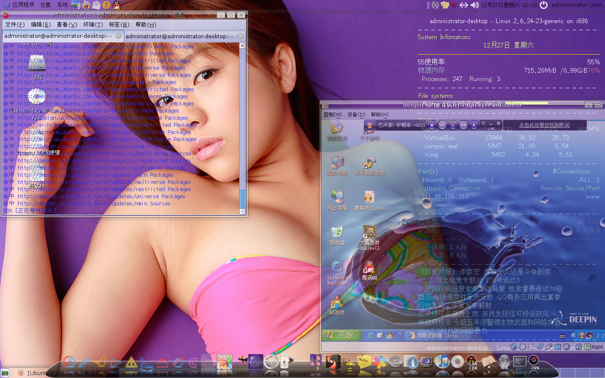Image resolution: width=605 pixels, height=378 pixels.
Task: Open 影子系统管理 shortcut
Action: 369,165
